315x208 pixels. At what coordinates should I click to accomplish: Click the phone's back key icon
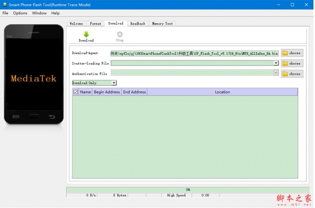point(51,117)
